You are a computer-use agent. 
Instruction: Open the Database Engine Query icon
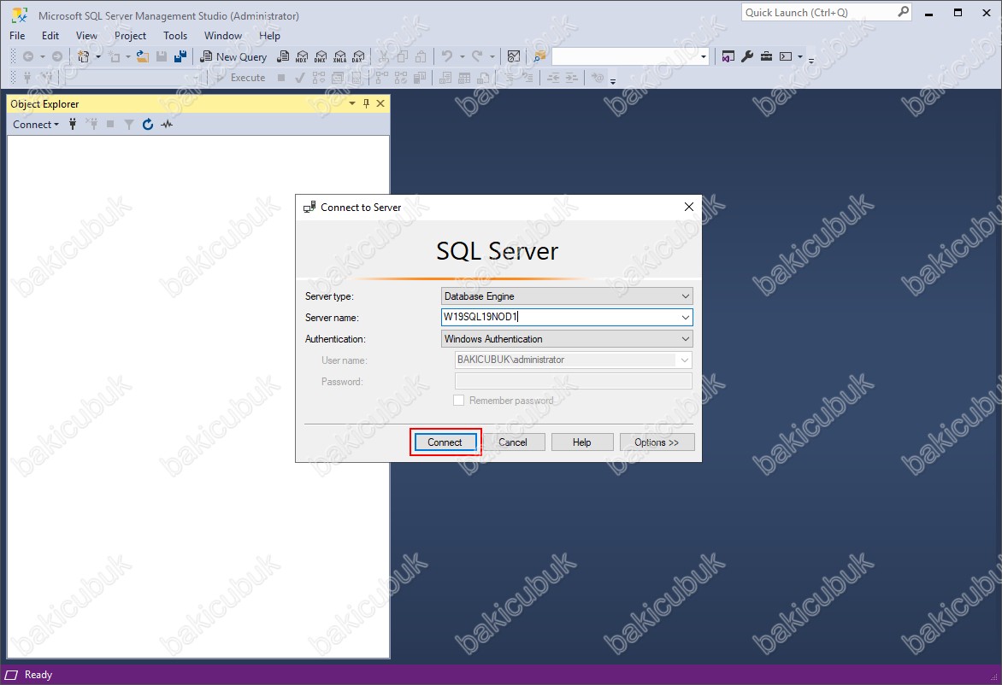tap(284, 57)
